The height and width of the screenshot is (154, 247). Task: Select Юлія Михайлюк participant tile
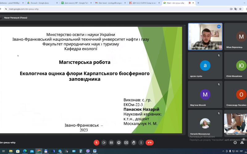click(236, 66)
